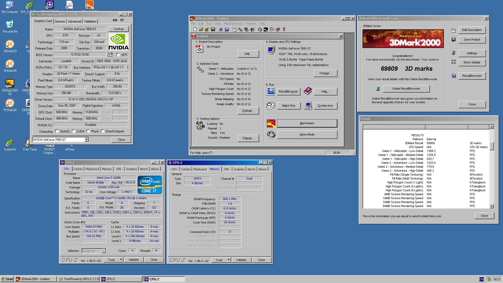The width and height of the screenshot is (503, 283).
Task: Click the Details list scroll down arrow
Action: pyautogui.click(x=491, y=206)
